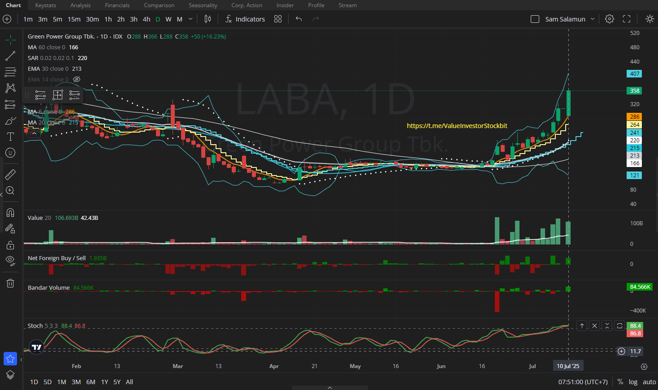This screenshot has width=658, height=390.
Task: Choose the Text annotation tool
Action: click(10, 137)
